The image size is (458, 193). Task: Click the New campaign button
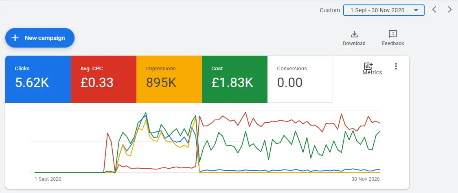click(40, 38)
